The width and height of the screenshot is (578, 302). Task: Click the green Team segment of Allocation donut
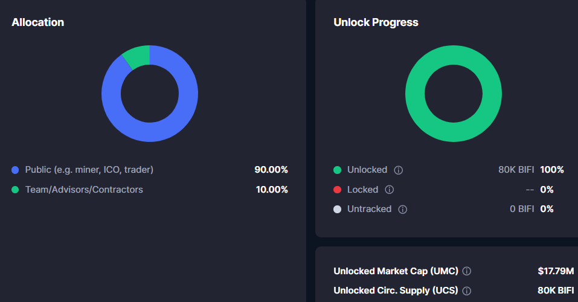(x=138, y=56)
